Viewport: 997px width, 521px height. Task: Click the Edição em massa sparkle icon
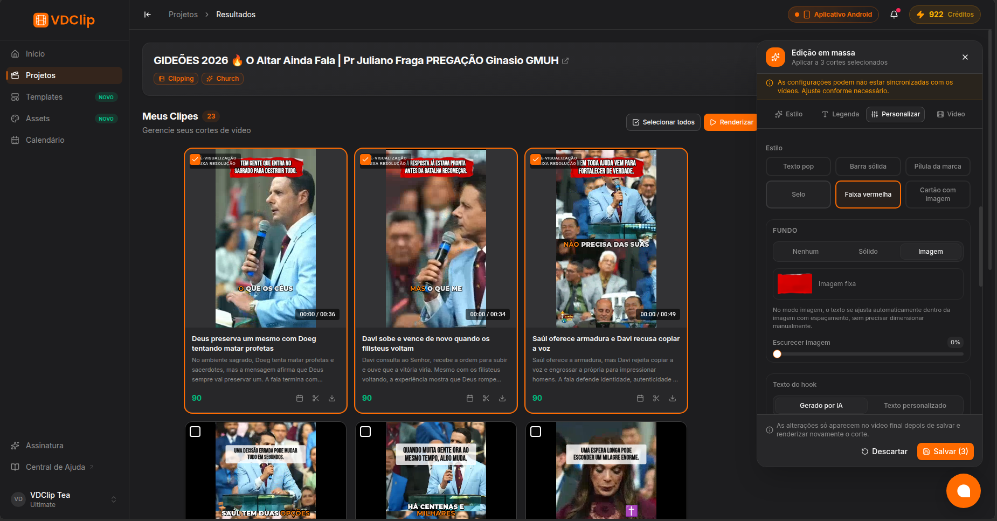(x=776, y=57)
